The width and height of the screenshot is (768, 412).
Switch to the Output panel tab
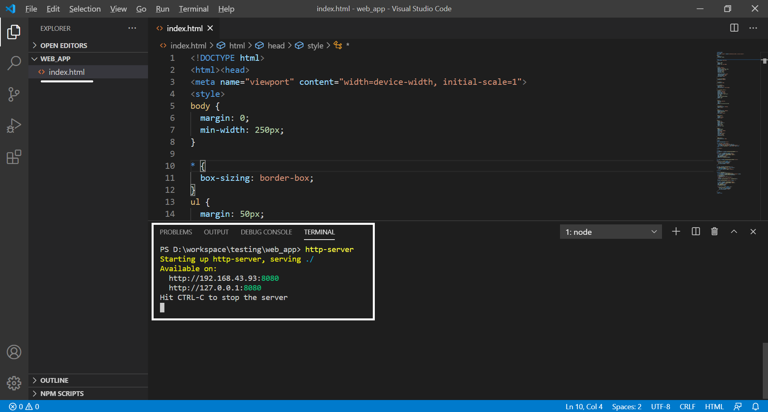[216, 232]
